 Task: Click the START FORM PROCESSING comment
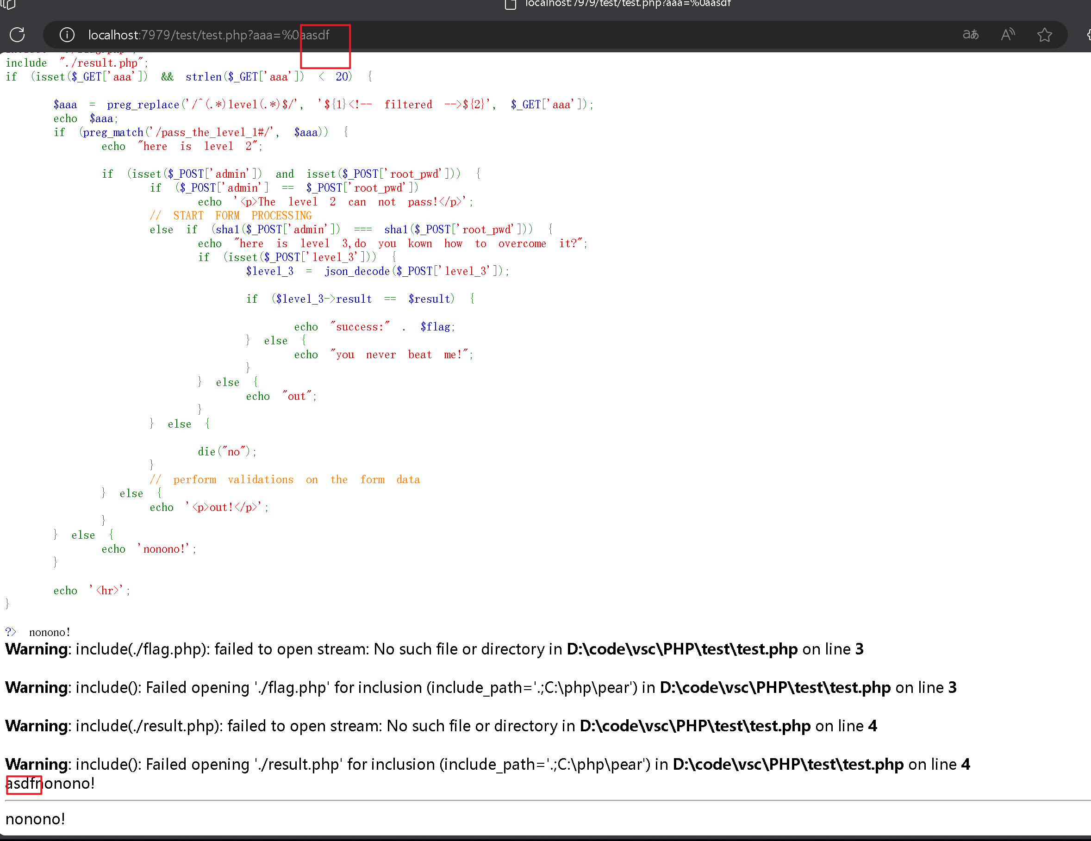point(231,215)
